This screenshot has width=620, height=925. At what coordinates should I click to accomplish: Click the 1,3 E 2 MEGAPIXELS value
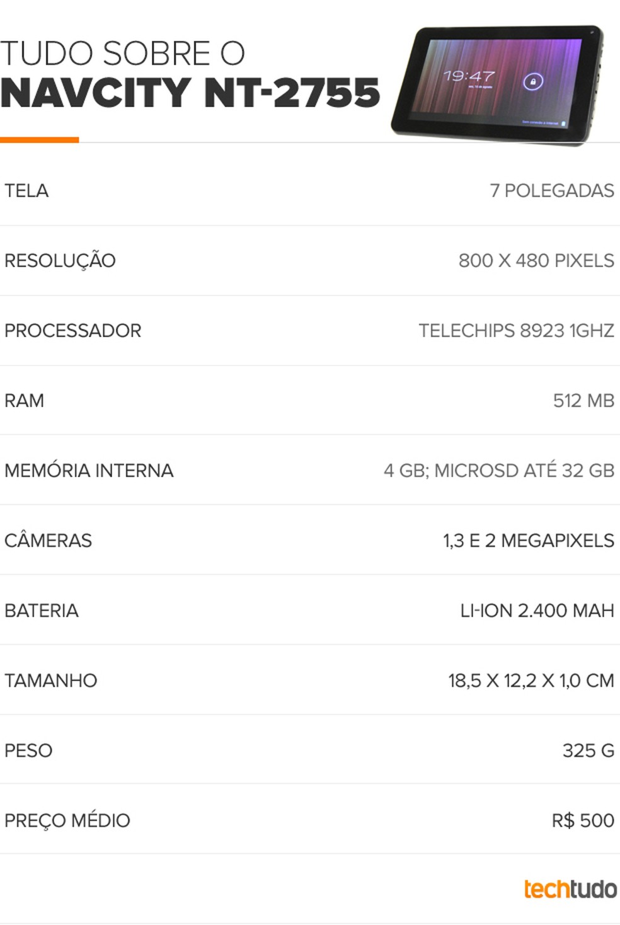[x=528, y=541]
